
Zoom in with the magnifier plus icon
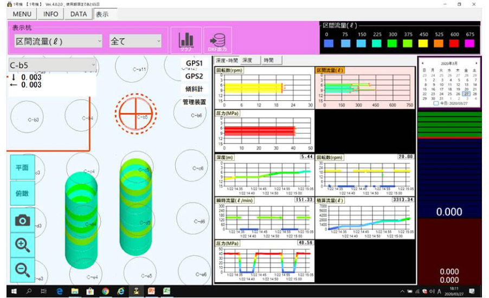tap(22, 245)
